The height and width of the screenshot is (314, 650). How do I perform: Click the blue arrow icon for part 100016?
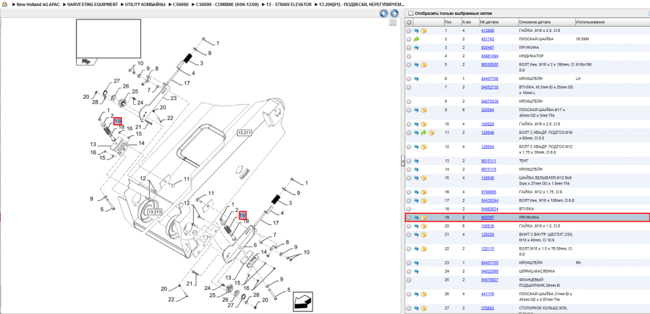coord(416,226)
